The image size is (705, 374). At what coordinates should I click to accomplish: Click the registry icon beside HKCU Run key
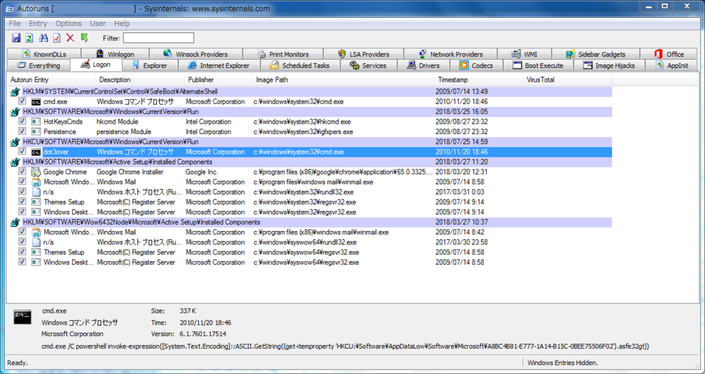pyautogui.click(x=15, y=142)
